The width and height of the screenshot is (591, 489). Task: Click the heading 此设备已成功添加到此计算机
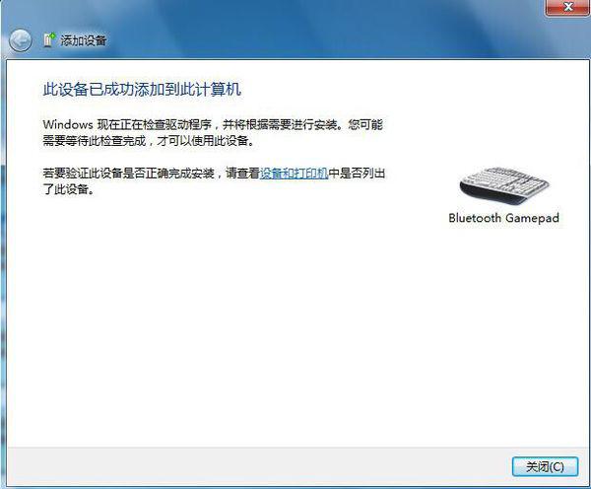coord(142,90)
